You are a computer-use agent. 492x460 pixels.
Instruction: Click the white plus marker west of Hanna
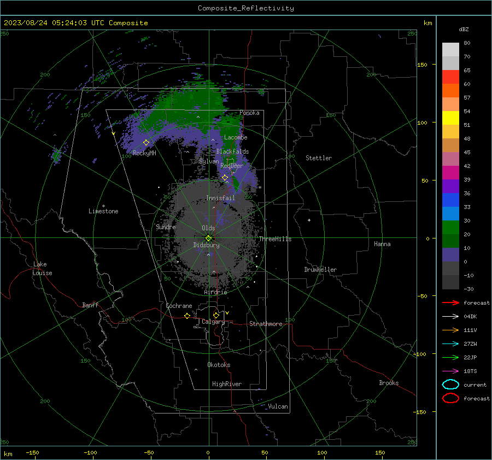[309, 220]
